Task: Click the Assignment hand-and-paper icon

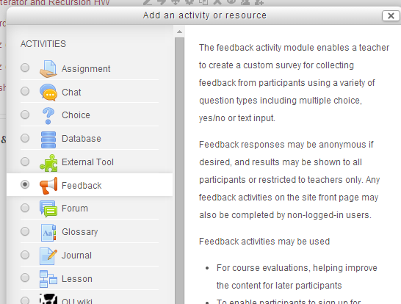Action: pos(48,68)
